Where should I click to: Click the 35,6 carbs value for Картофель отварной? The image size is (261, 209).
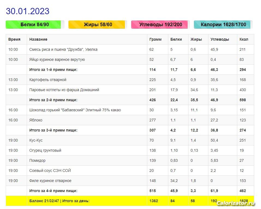[x=214, y=80]
